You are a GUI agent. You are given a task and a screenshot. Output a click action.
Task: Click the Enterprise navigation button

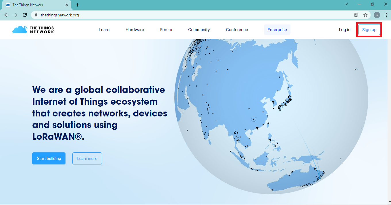click(x=277, y=30)
